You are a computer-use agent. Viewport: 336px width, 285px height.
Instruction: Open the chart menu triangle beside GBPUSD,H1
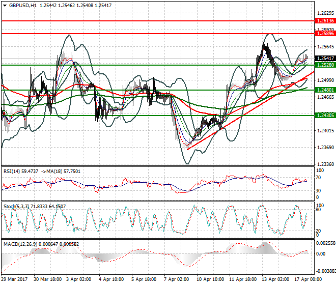(x=5, y=6)
